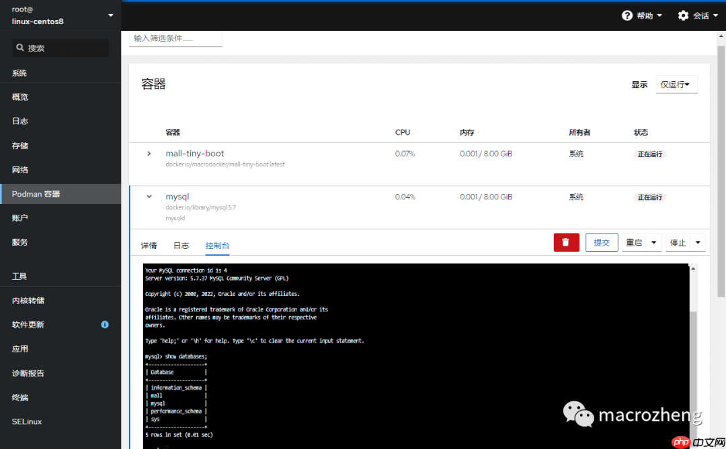Click the search magnifier icon in sidebar
This screenshot has height=449, width=726.
[22, 48]
